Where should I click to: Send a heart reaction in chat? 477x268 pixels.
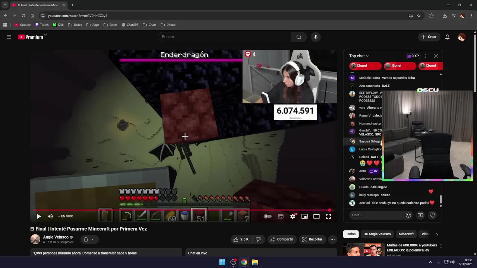(x=432, y=215)
